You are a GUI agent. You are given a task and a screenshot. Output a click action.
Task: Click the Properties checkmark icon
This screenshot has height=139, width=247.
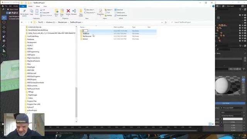click(100, 11)
